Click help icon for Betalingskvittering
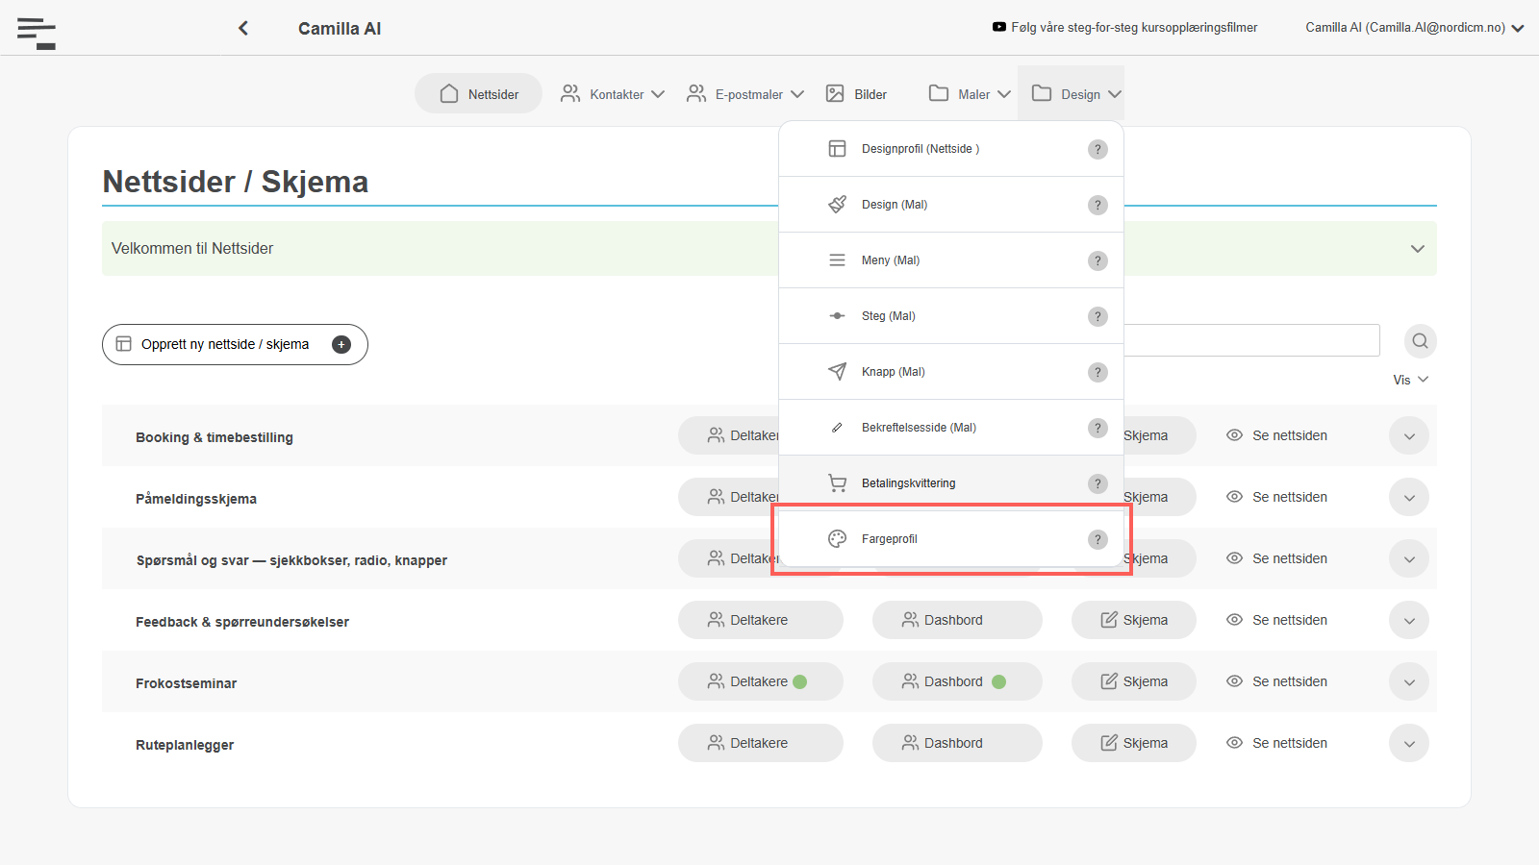 click(x=1097, y=483)
